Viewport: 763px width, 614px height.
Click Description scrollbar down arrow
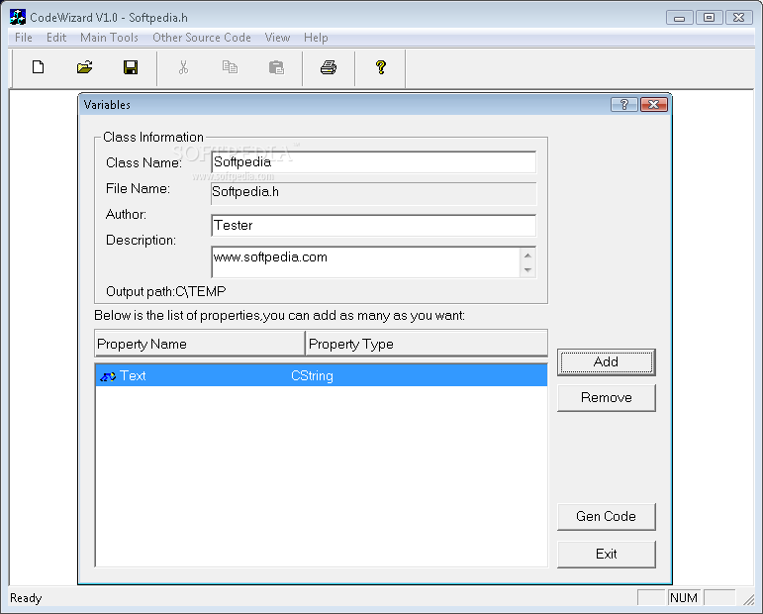[x=528, y=269]
